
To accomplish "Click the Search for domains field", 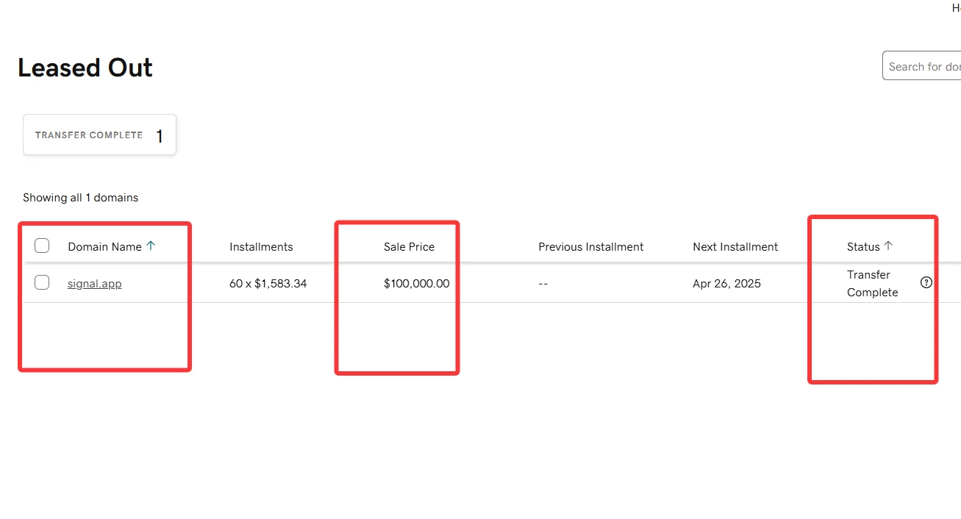I will (923, 66).
